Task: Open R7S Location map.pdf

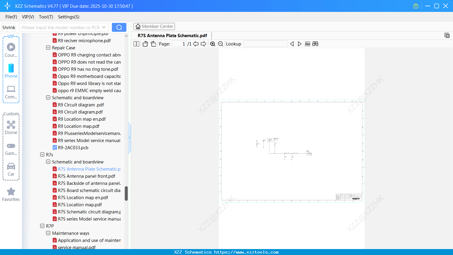Action: [80, 205]
